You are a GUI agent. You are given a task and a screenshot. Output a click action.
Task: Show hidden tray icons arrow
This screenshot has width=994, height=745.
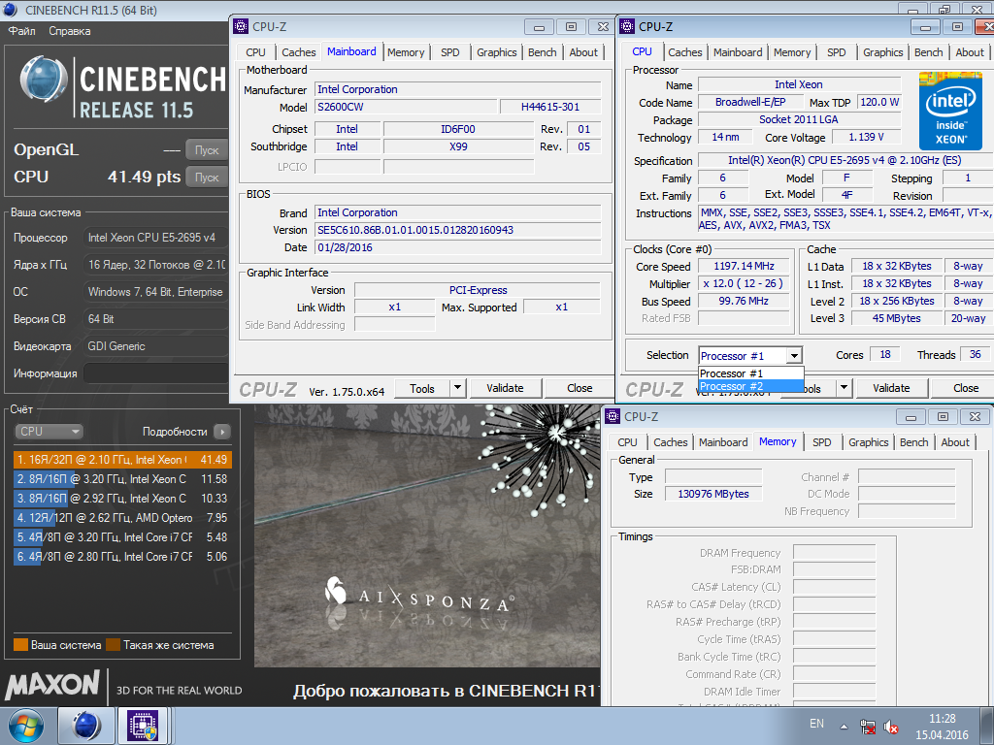(x=844, y=727)
